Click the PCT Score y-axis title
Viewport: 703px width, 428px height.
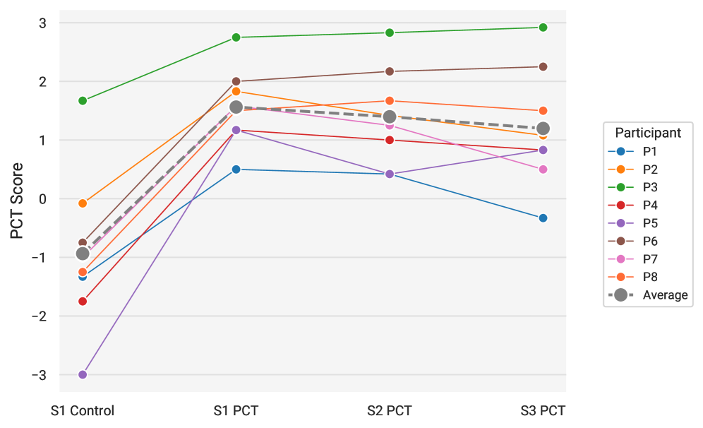[x=17, y=201]
